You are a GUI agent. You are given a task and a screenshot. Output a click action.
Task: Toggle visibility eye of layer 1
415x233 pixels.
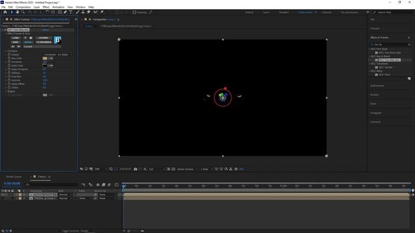3,195
